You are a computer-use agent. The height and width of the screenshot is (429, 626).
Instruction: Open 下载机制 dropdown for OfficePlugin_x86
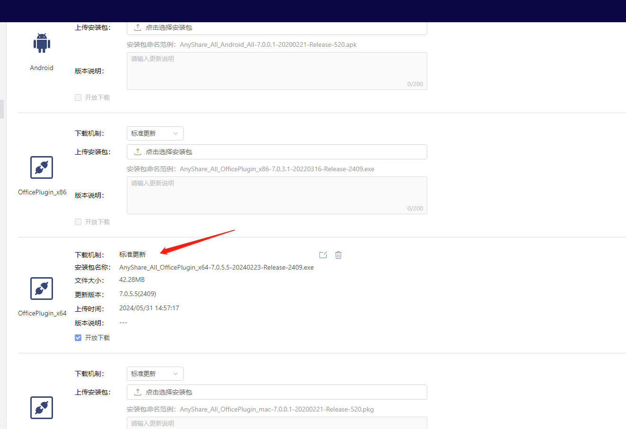155,133
